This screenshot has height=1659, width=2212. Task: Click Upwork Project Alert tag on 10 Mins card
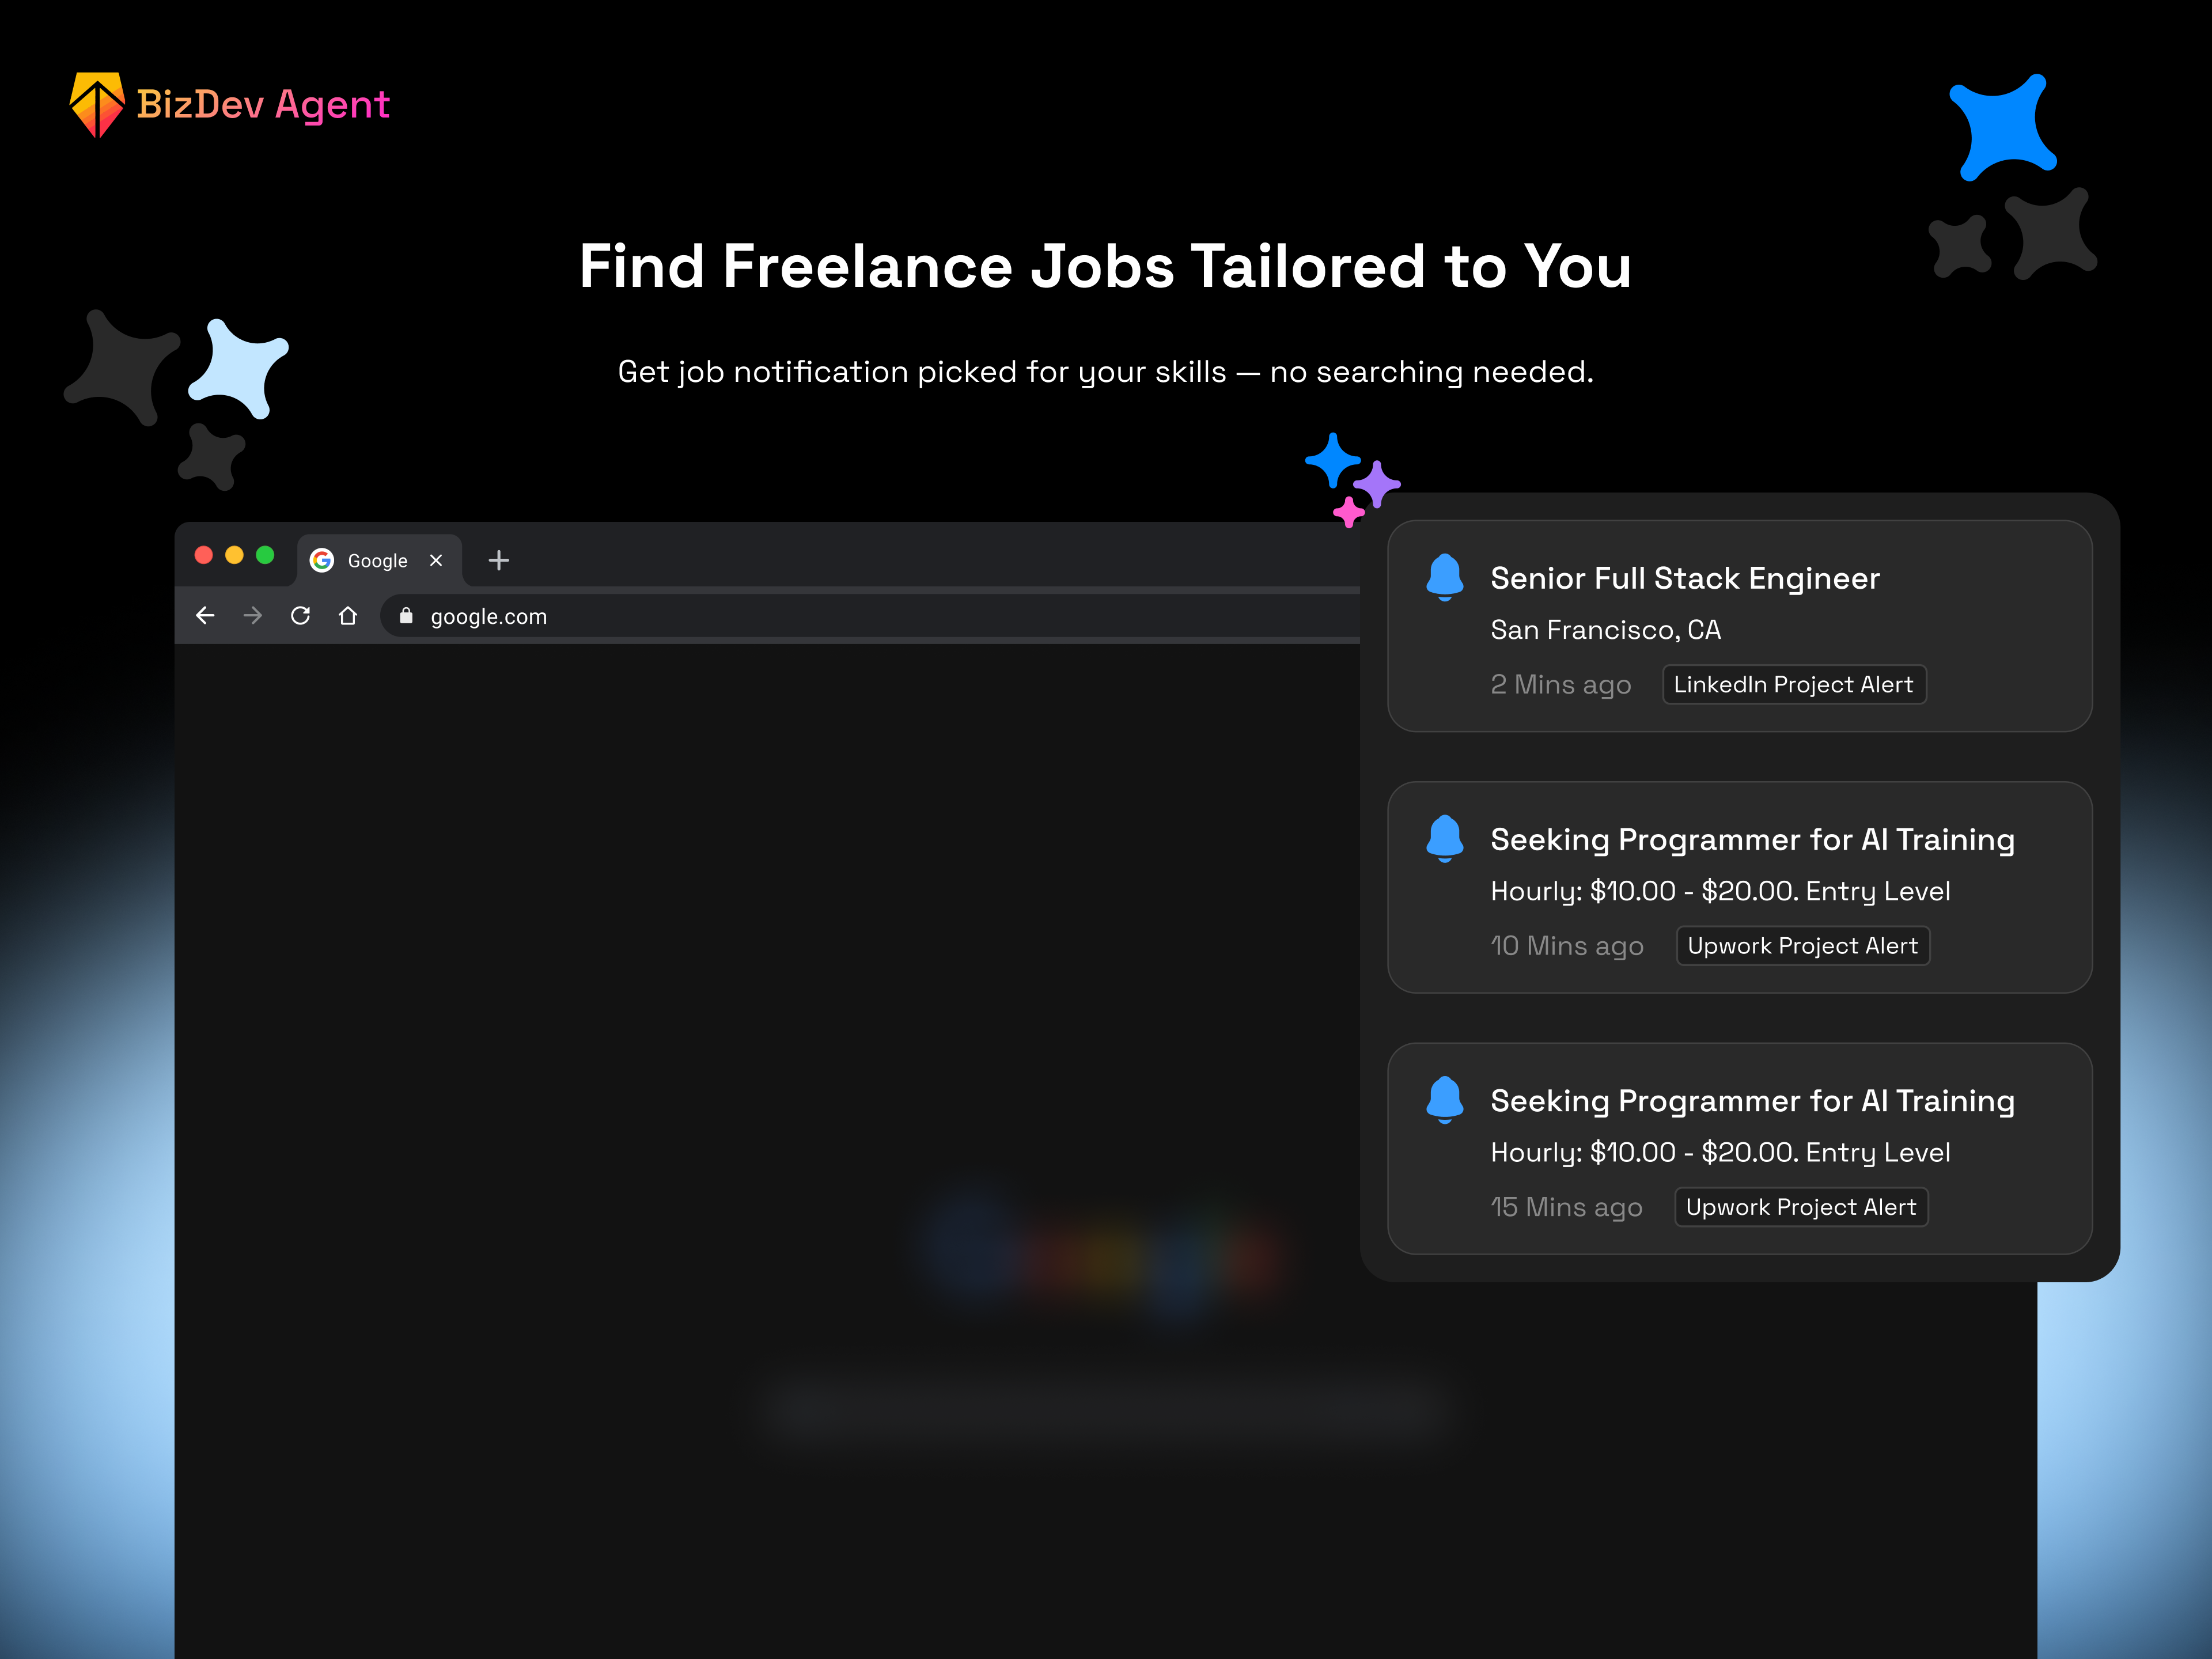[1803, 946]
